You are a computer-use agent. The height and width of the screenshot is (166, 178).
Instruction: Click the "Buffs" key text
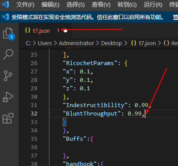(75, 139)
